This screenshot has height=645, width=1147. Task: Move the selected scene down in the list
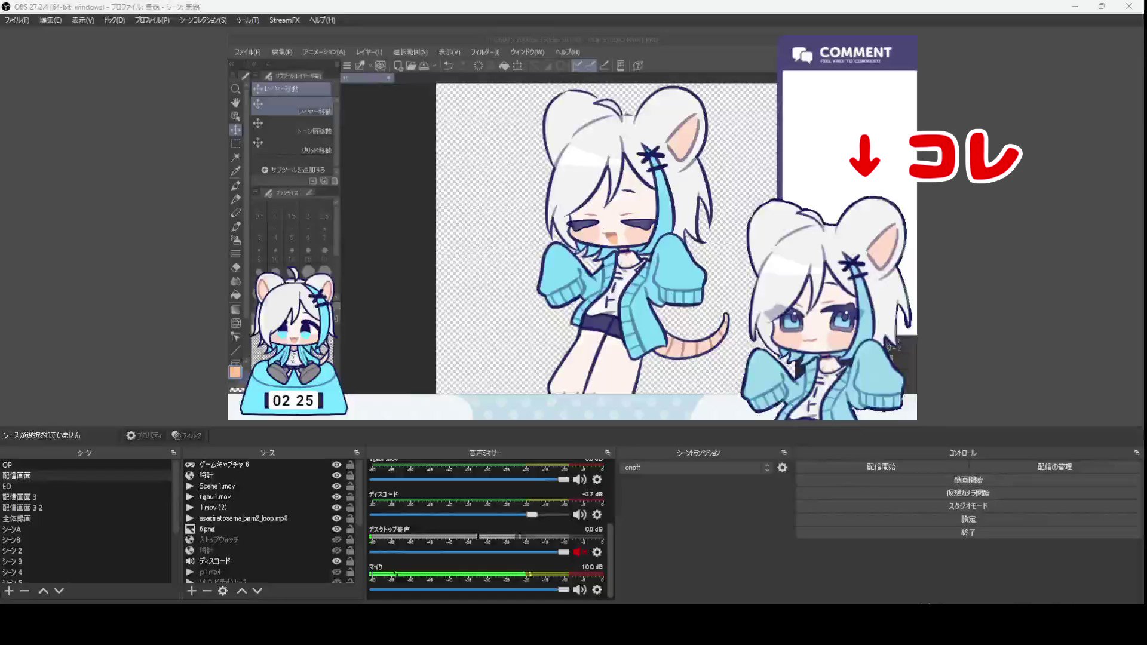tap(59, 591)
